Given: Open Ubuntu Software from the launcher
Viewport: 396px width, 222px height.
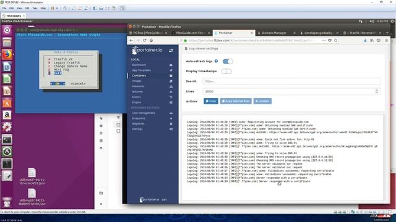Looking at the screenshot, I should 7,103.
